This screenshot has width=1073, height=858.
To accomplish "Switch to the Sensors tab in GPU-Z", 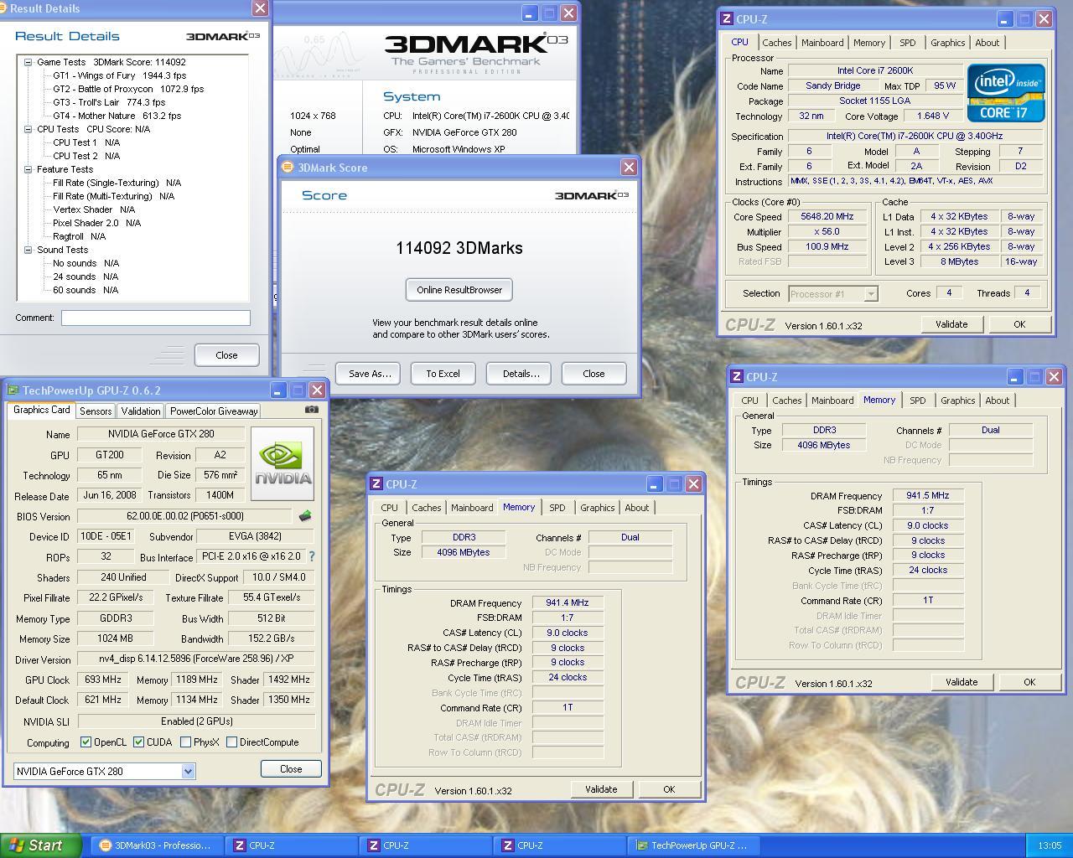I will point(96,411).
